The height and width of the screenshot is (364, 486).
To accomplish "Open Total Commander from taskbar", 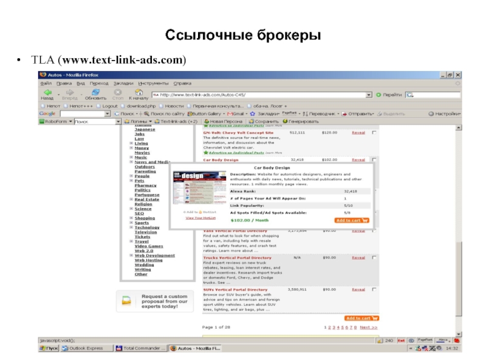I will (x=141, y=348).
